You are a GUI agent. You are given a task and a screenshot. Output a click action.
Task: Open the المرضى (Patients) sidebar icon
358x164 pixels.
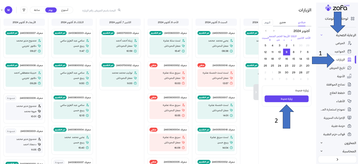tap(349, 43)
